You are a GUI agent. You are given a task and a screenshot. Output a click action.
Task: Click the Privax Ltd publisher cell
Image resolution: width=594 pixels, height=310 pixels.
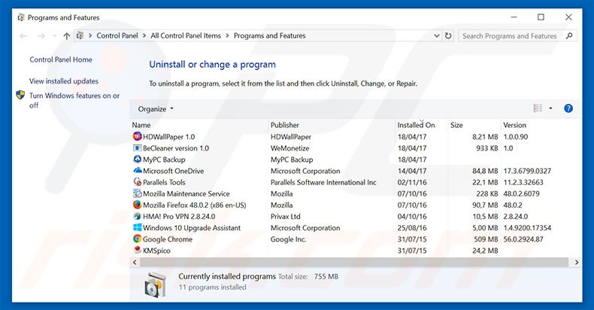point(285,217)
